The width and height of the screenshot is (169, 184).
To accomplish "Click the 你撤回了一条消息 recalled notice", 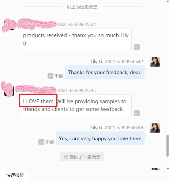I will point(82,157).
